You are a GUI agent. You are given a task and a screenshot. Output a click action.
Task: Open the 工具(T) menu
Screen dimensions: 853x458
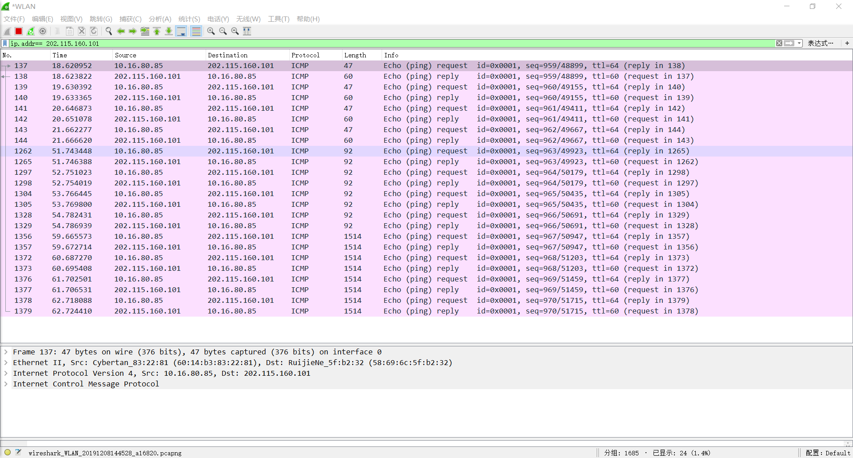tap(279, 19)
